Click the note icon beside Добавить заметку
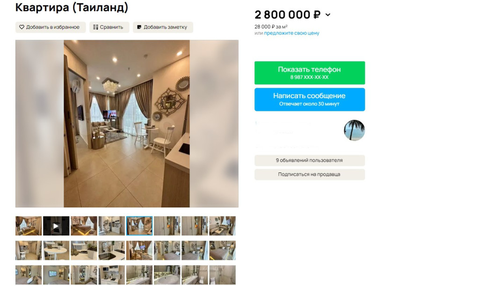The width and height of the screenshot is (479, 286). pos(139,27)
